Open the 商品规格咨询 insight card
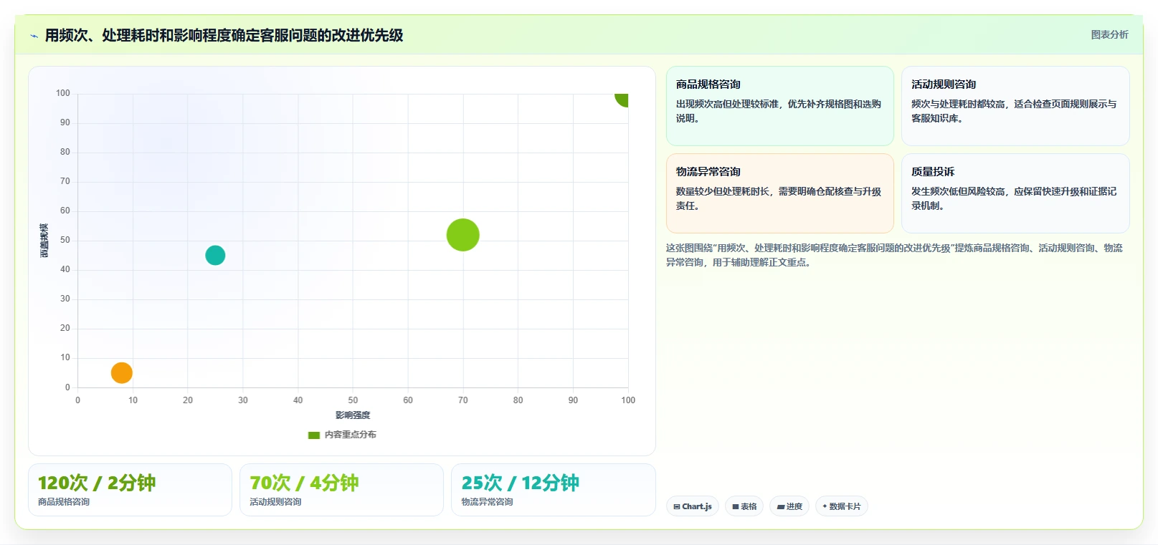The width and height of the screenshot is (1158, 545). [780, 106]
